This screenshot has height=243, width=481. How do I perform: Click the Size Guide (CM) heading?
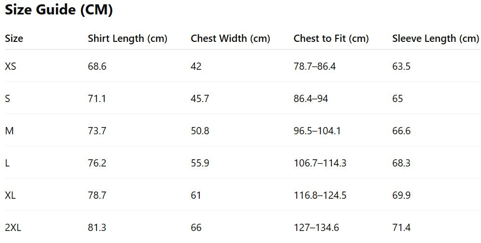pyautogui.click(x=59, y=11)
